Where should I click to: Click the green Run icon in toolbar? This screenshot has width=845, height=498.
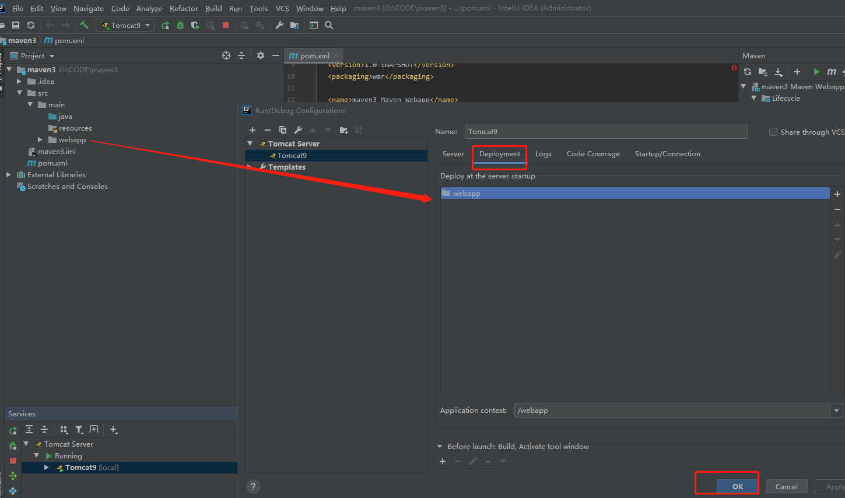(x=166, y=25)
